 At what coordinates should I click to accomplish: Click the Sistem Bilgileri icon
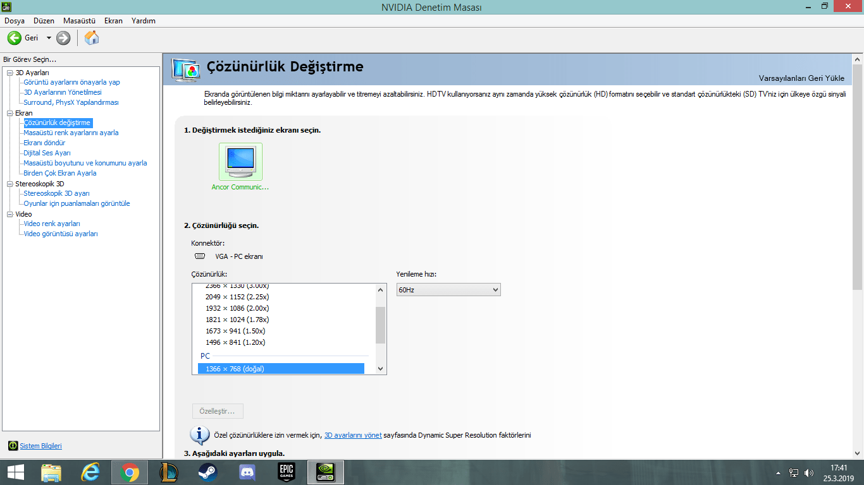[x=13, y=446]
